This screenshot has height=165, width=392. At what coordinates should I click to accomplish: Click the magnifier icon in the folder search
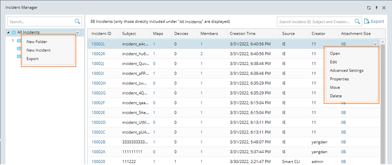(x=78, y=21)
